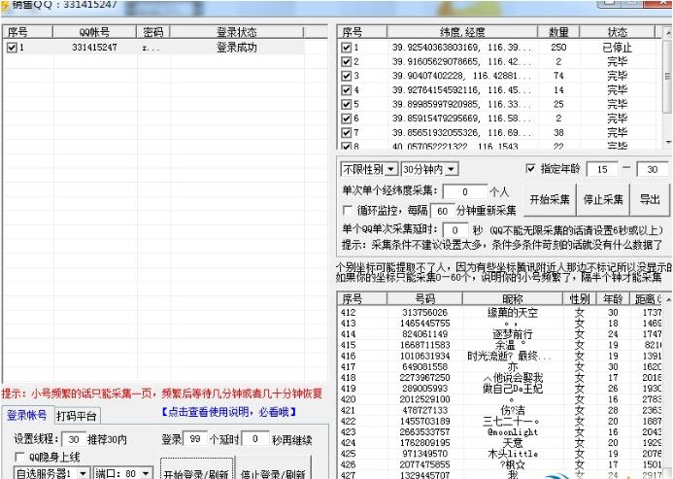Toggle checkbox for coordinate row 1
The width and height of the screenshot is (673, 479).
[347, 48]
